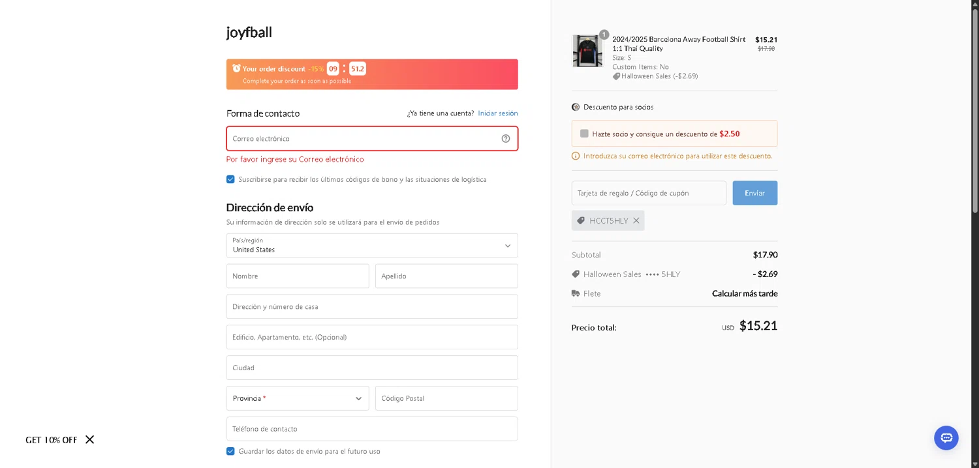Click the Enviar coupon button
Screen dimensions: 979x468
[755, 193]
